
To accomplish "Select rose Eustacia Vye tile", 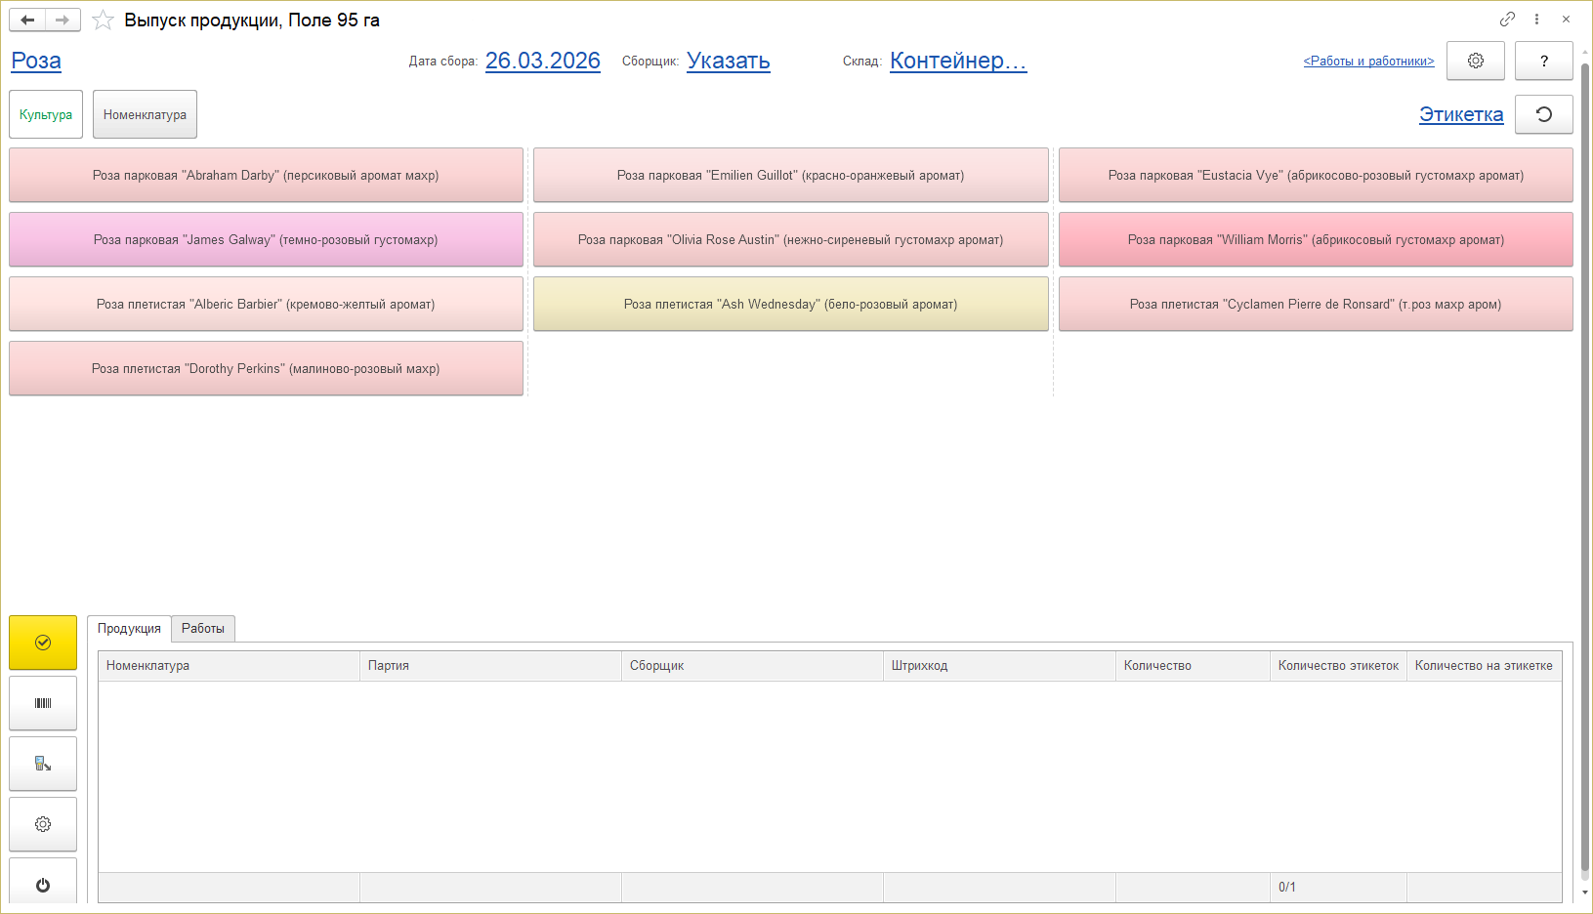I will pyautogui.click(x=1316, y=175).
